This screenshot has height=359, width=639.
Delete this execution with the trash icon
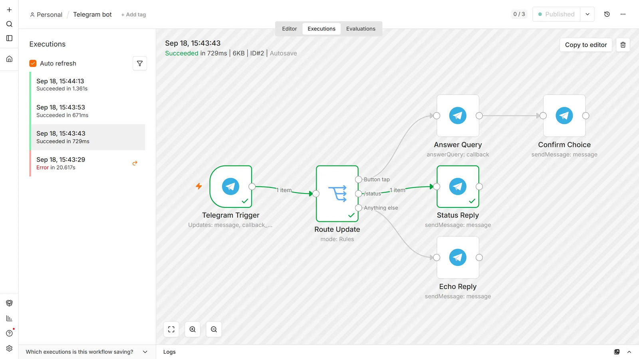pyautogui.click(x=623, y=45)
